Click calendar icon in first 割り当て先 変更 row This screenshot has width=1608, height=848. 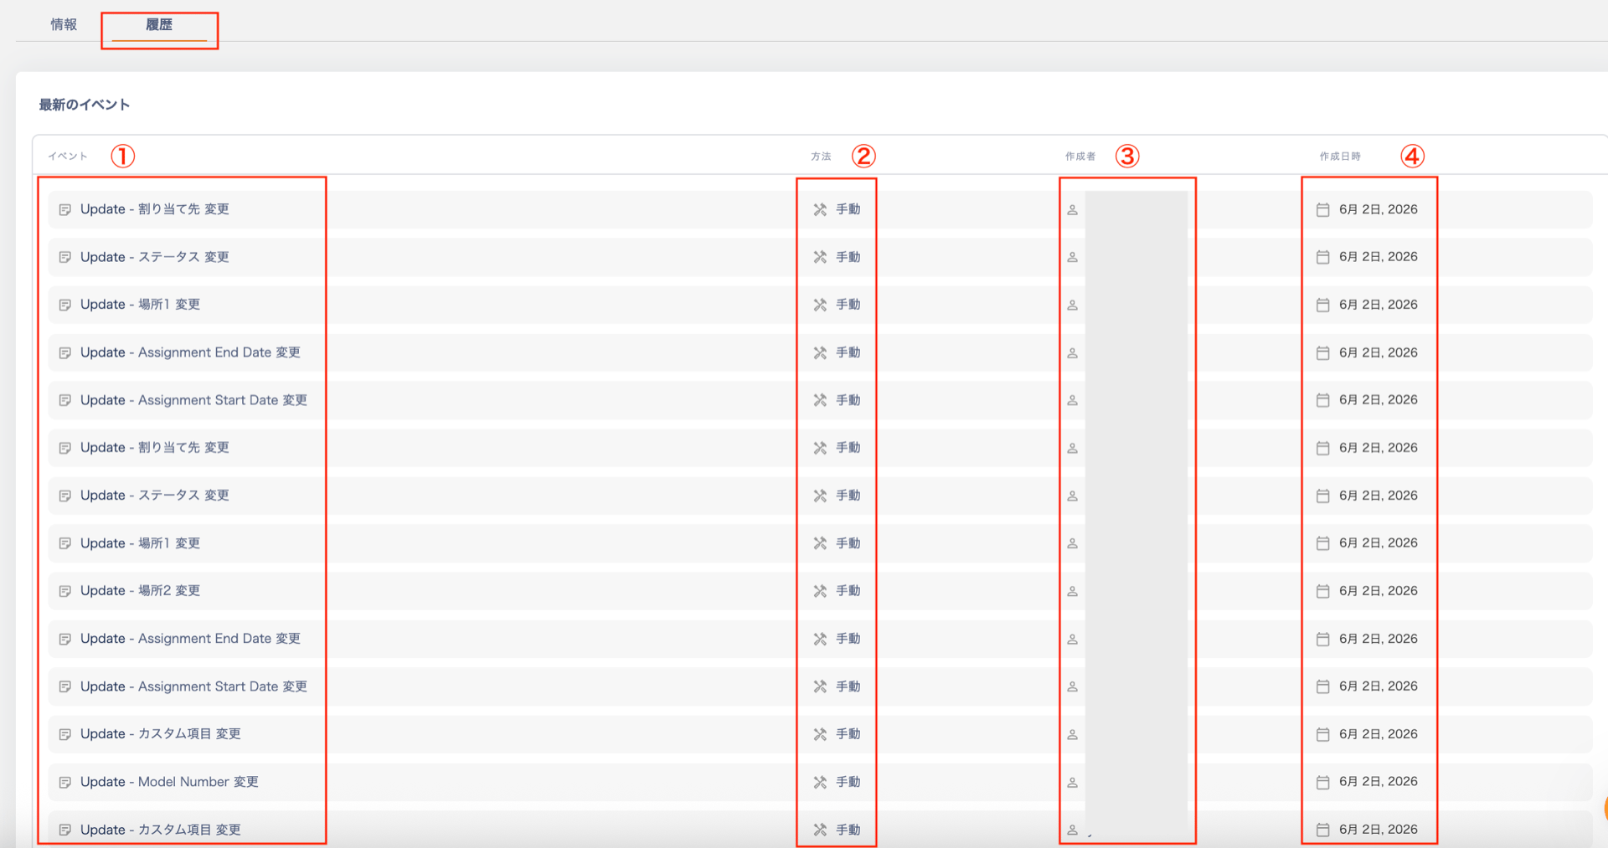pos(1323,209)
